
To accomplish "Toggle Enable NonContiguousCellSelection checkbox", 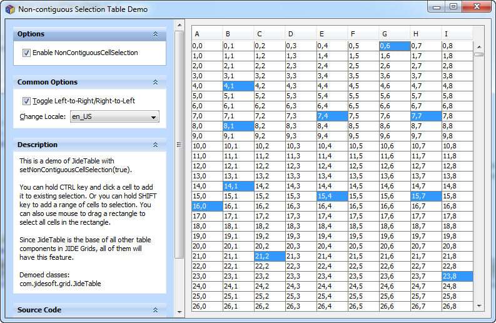I will pyautogui.click(x=26, y=53).
